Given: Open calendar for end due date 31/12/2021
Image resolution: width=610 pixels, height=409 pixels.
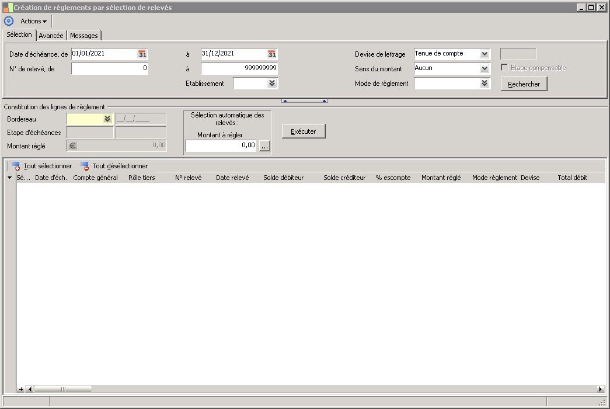Looking at the screenshot, I should [x=272, y=54].
